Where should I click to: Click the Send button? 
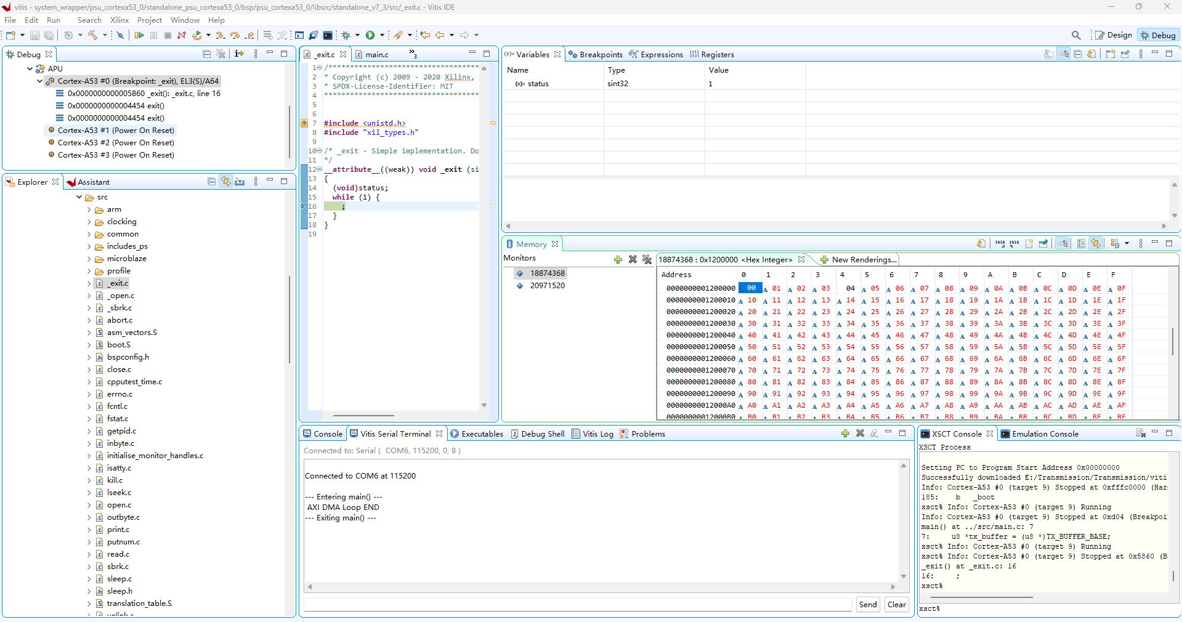coord(868,604)
